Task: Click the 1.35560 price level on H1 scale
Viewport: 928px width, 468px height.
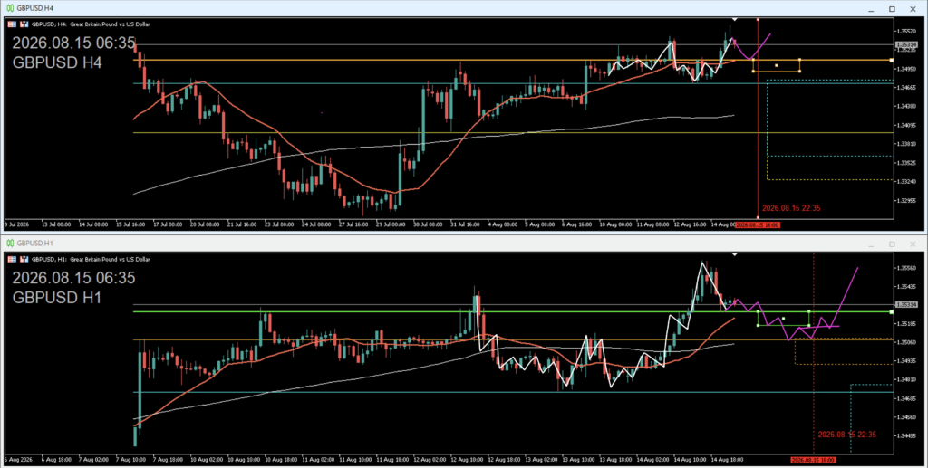Action: 906,268
